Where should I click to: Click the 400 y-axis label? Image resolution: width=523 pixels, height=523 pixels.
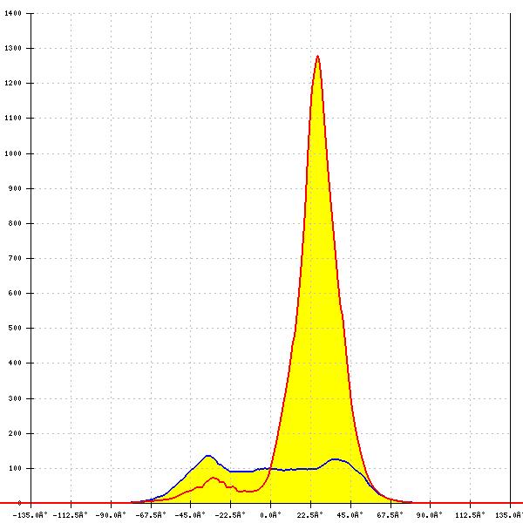point(15,363)
